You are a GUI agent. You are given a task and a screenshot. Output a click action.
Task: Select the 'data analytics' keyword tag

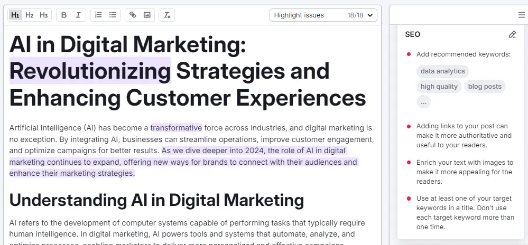coord(442,71)
